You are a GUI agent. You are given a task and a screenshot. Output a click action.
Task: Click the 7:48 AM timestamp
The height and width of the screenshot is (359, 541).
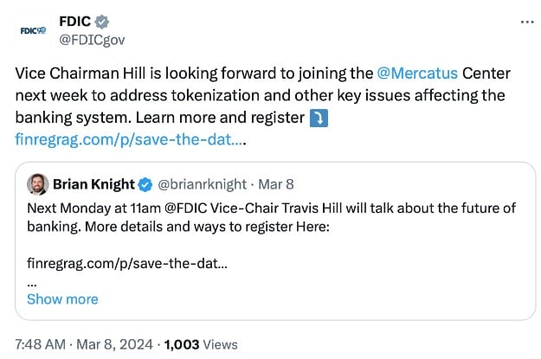coord(40,344)
